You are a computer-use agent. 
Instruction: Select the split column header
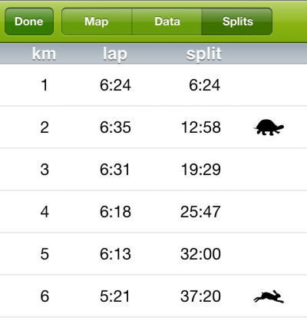[x=203, y=55]
